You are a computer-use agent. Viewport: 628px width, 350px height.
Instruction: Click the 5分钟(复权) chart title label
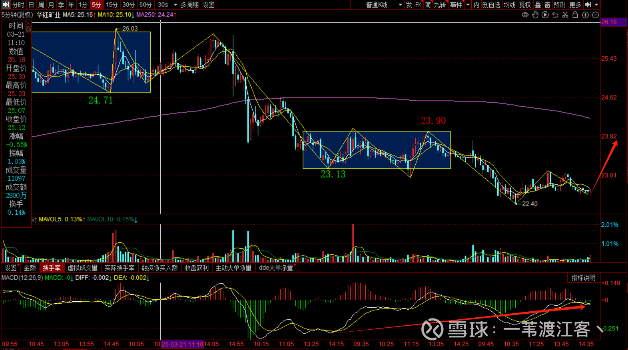18,15
